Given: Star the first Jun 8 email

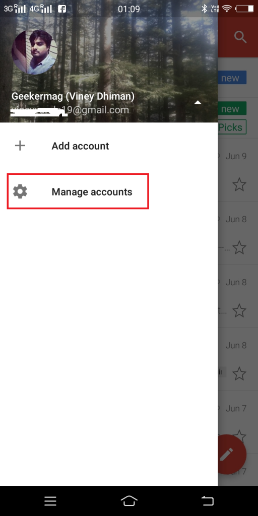Looking at the screenshot, I should tap(239, 247).
